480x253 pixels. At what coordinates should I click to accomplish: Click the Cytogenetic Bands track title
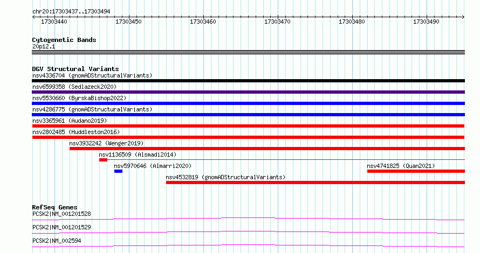coord(64,40)
